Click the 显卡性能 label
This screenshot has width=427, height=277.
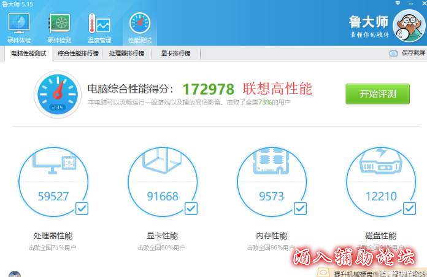163,236
